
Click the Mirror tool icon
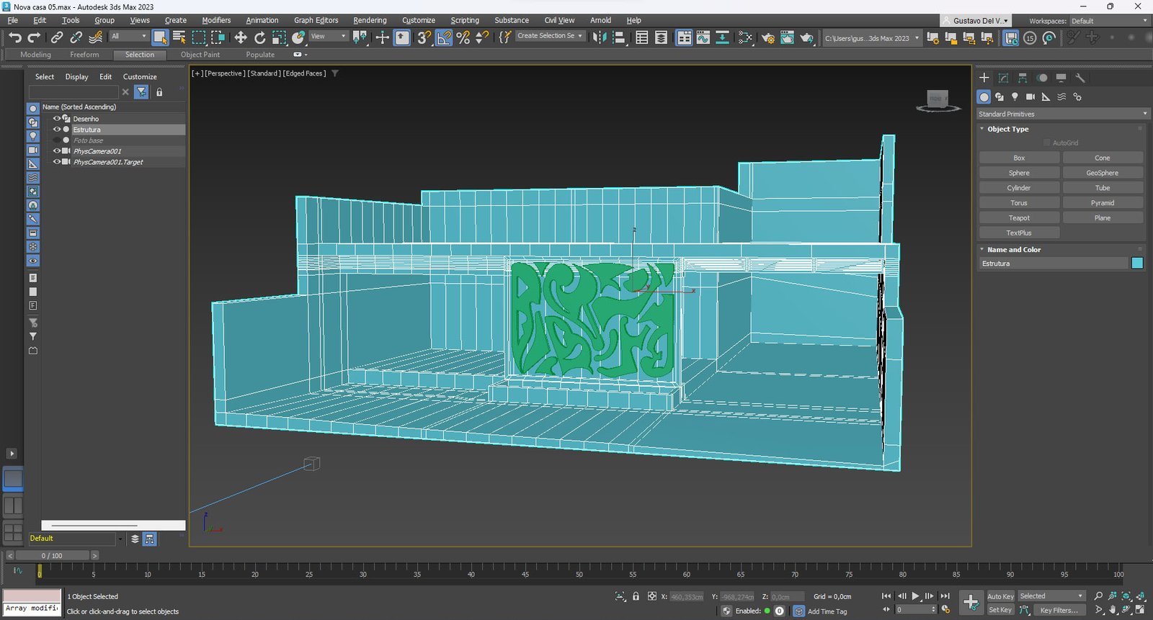[x=600, y=37]
